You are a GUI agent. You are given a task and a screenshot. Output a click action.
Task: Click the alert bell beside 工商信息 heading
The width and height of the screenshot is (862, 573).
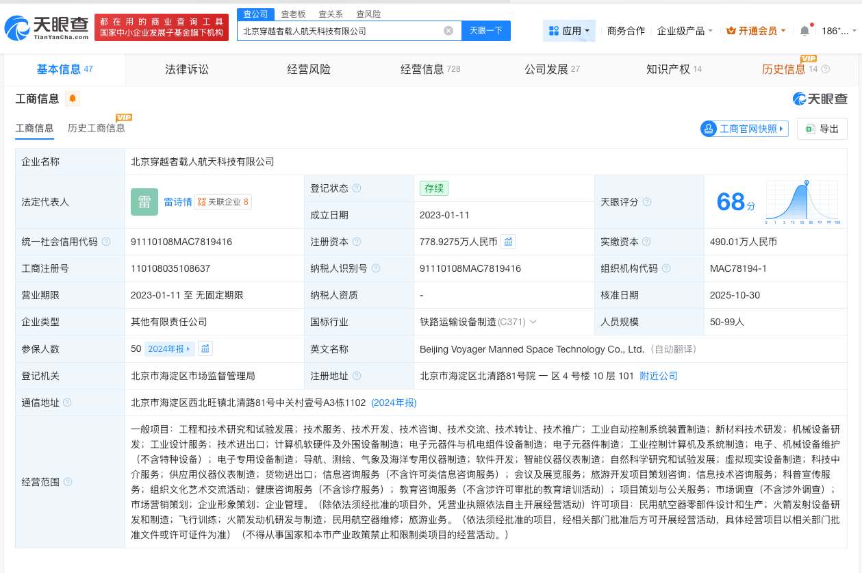click(x=73, y=99)
